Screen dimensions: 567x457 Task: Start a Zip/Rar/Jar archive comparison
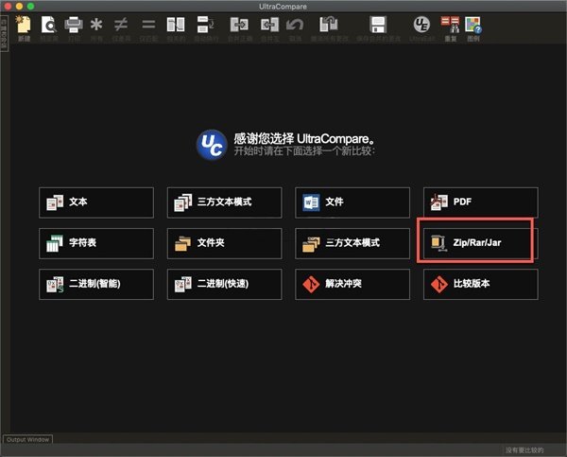[481, 243]
